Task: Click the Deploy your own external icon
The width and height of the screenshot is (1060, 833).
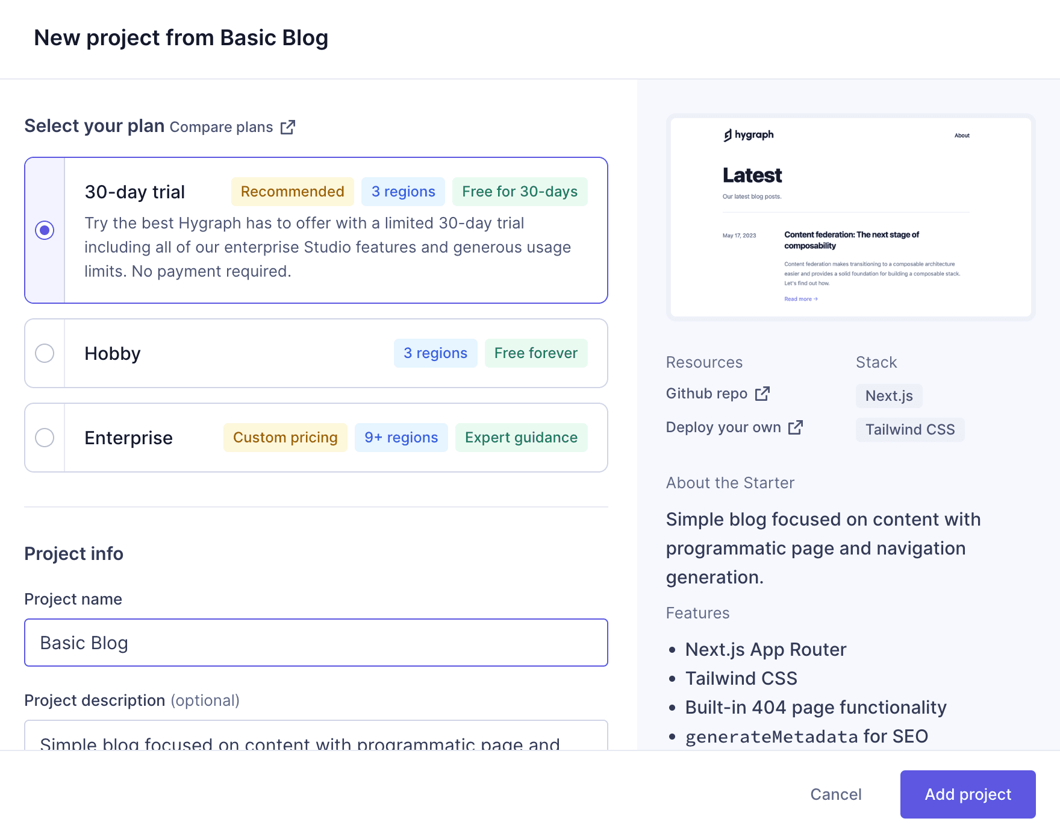Action: [x=796, y=427]
